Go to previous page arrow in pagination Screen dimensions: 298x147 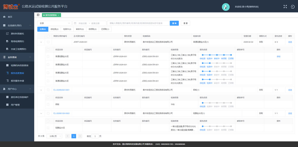coord(67,136)
